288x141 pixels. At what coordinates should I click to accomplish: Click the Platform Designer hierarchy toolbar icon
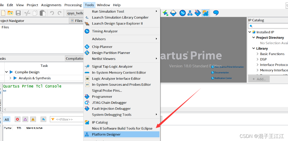pyautogui.click(x=190, y=13)
